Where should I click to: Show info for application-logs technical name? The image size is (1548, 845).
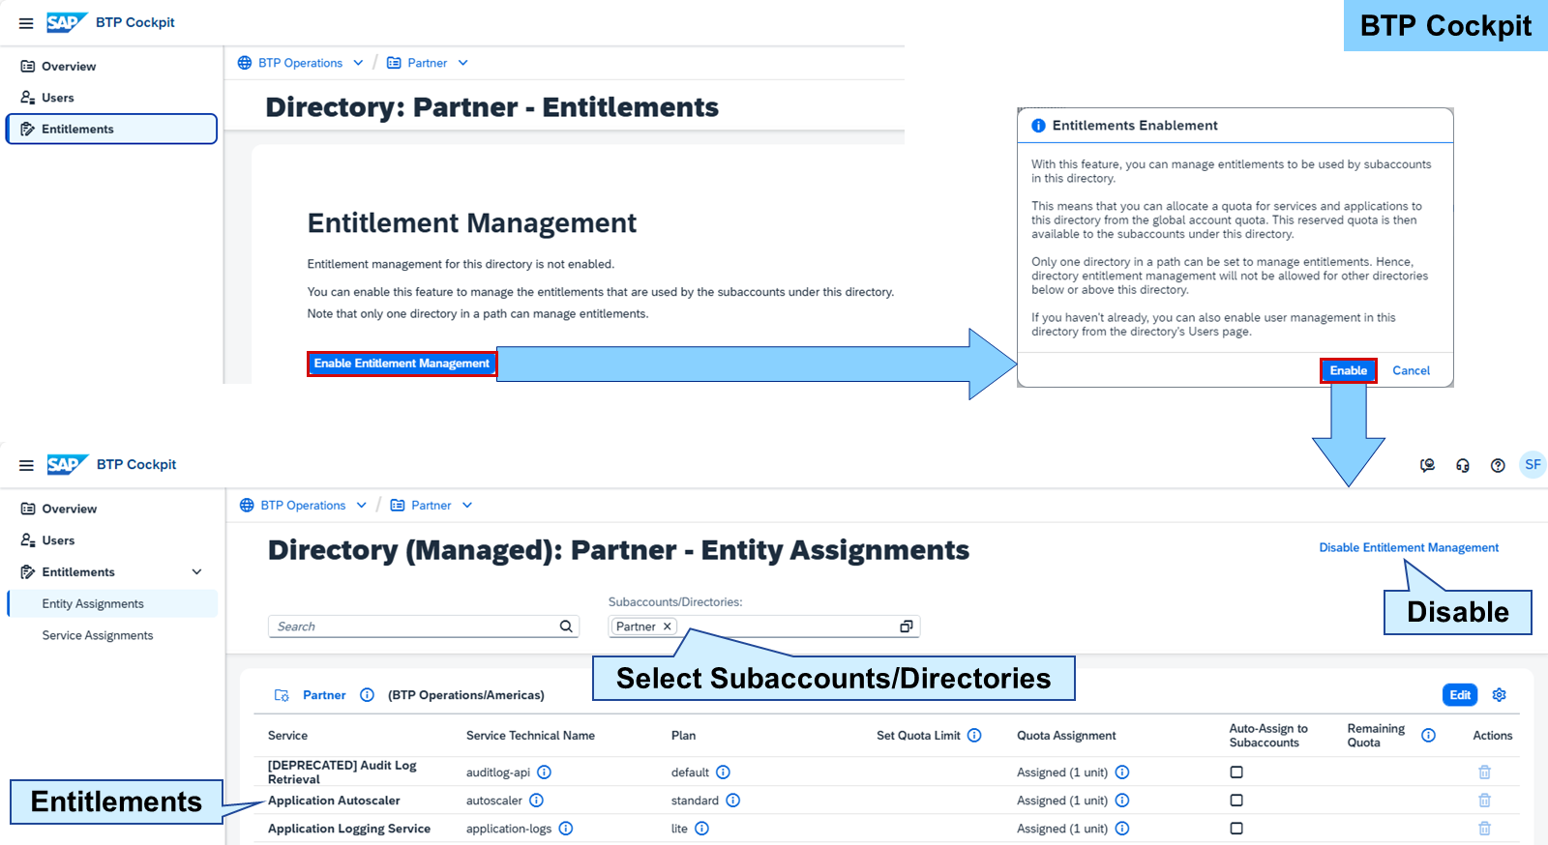tap(566, 829)
